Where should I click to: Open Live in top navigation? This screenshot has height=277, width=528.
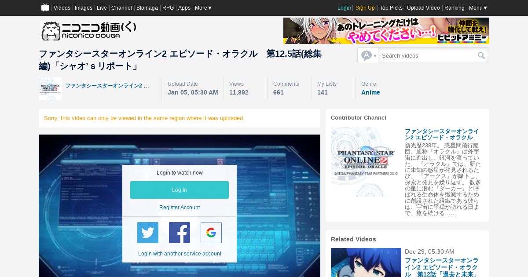point(102,8)
